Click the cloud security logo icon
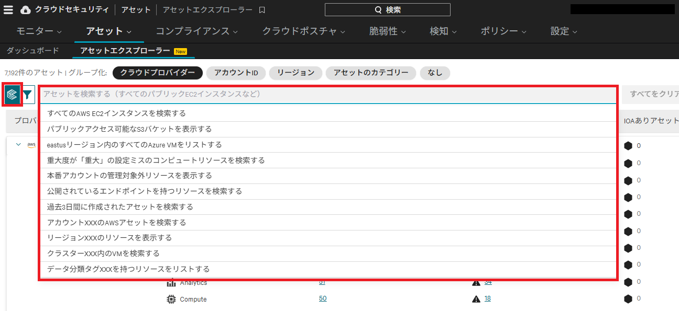679x311 pixels. point(25,10)
